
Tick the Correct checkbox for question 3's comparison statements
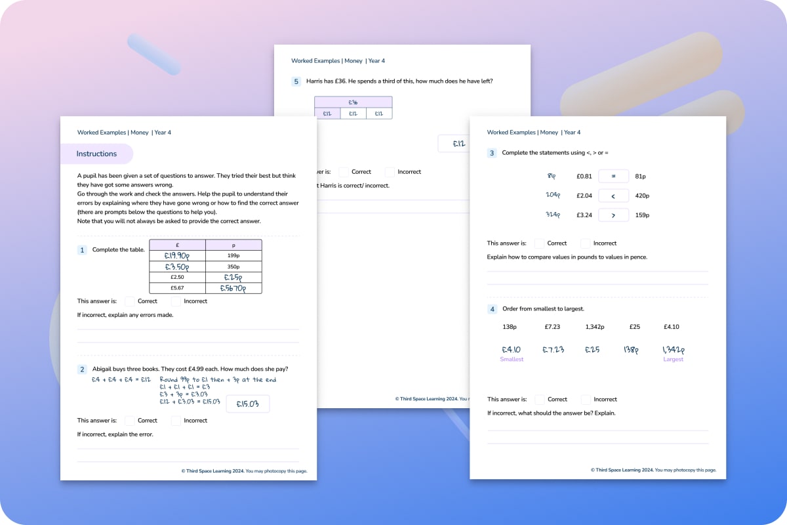coord(540,243)
